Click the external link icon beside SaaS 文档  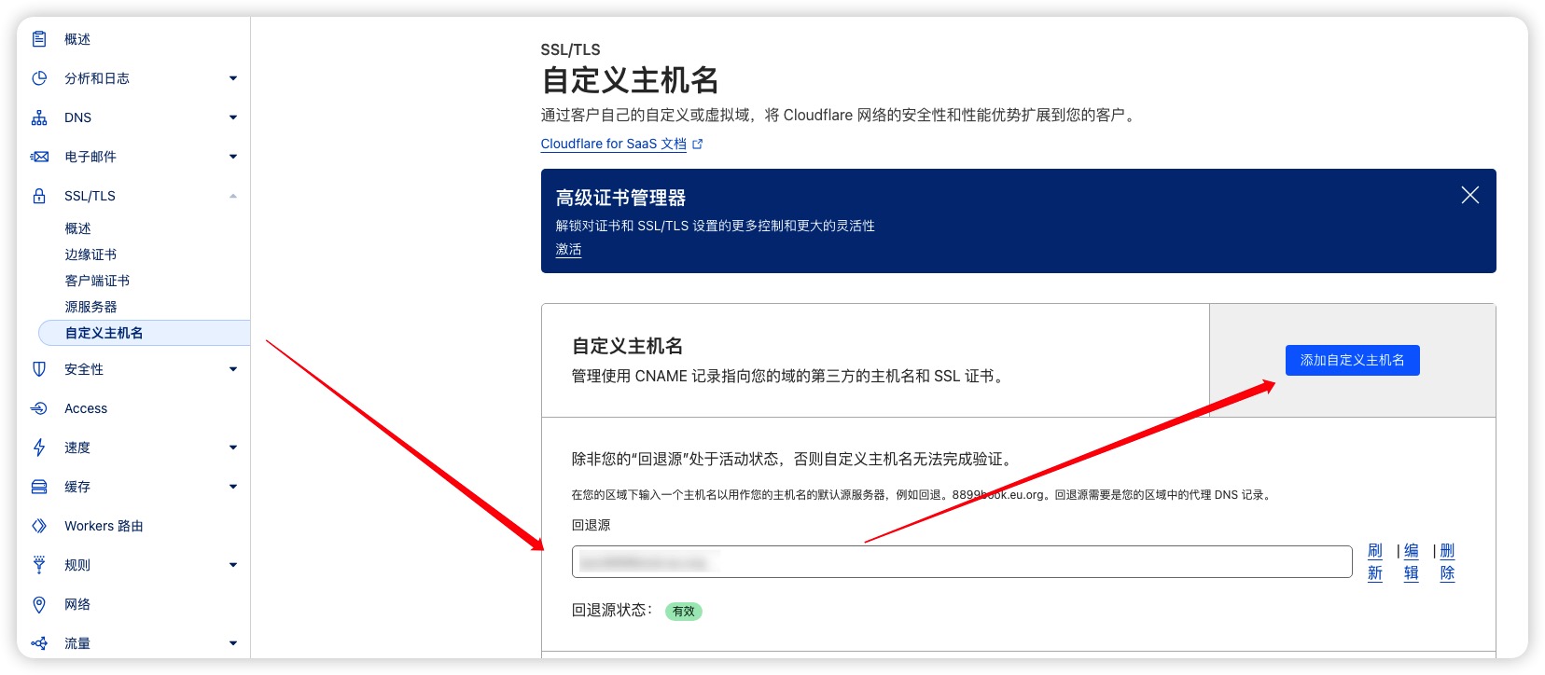(697, 144)
